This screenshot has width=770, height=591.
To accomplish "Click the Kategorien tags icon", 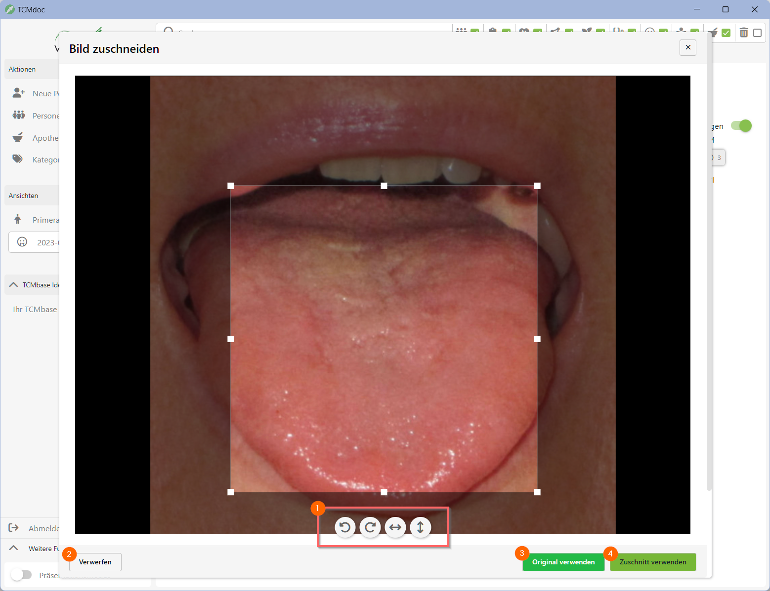I will coord(18,159).
